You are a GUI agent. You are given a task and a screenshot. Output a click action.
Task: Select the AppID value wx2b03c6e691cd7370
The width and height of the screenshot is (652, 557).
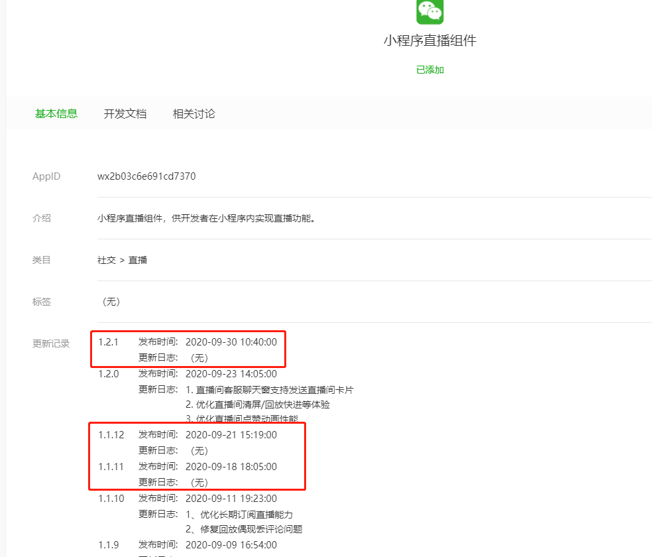coord(146,176)
